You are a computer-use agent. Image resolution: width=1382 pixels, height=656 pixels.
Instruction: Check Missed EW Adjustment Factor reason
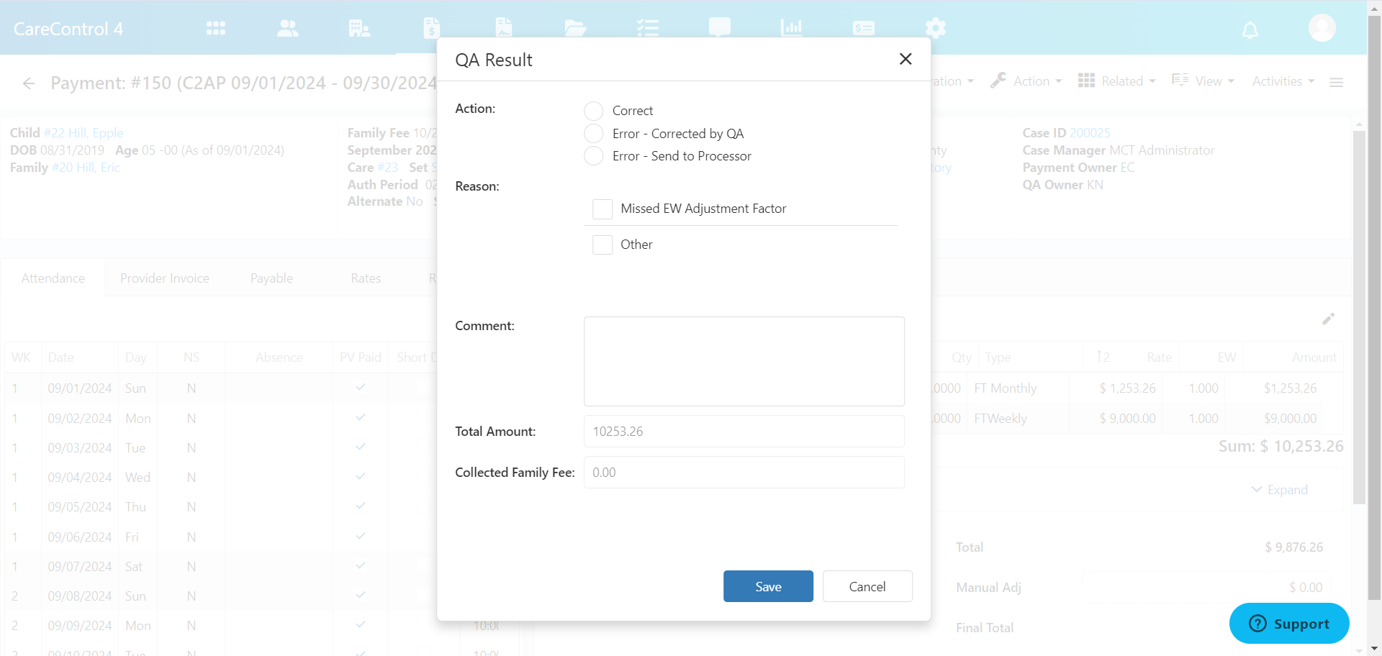602,209
